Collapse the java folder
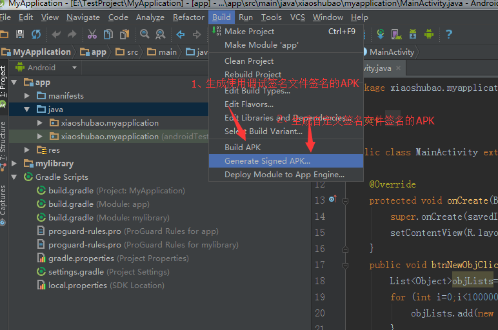This screenshot has height=330, width=498. (x=27, y=110)
